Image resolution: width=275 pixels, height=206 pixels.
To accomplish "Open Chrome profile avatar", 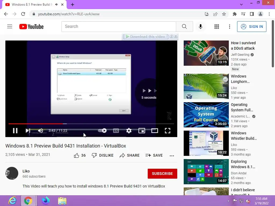I will pos(260,14).
